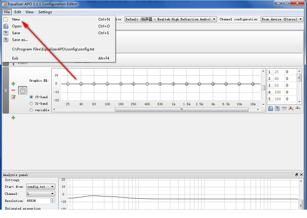This screenshot has height=218, width=307.
Task: Click the EQ graph horizontal scrollbar thumb
Action: [182, 110]
